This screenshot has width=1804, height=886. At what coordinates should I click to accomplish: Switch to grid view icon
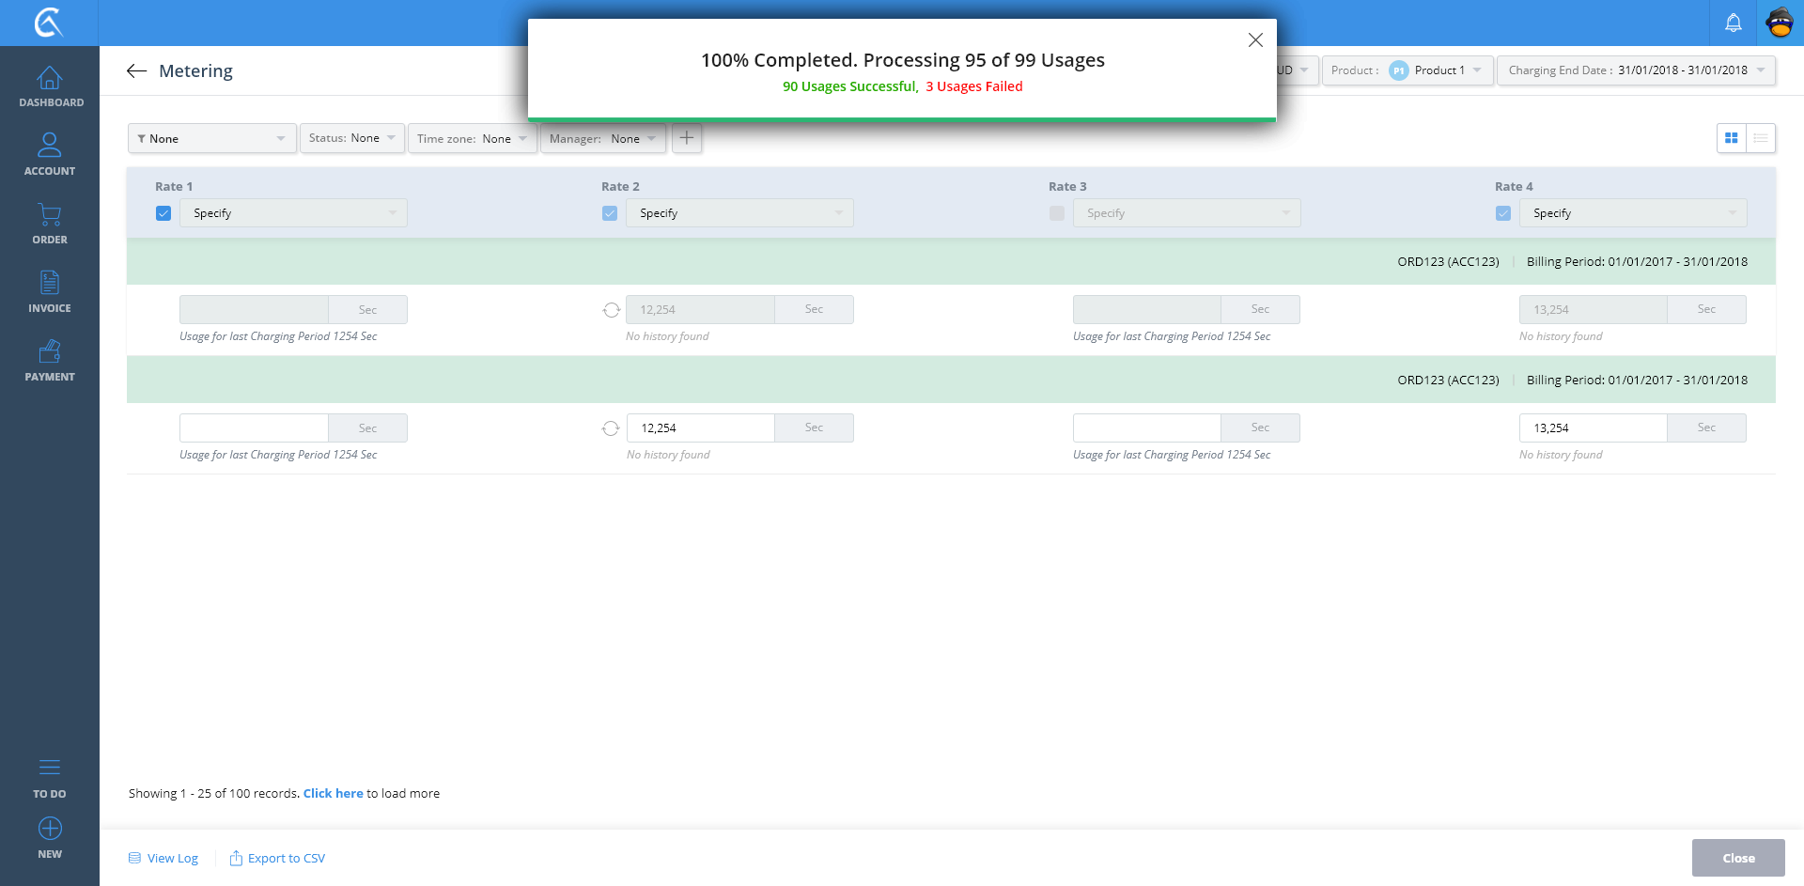point(1731,138)
